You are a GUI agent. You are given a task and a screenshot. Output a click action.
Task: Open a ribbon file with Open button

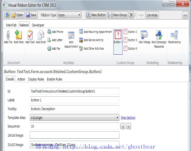point(18,15)
